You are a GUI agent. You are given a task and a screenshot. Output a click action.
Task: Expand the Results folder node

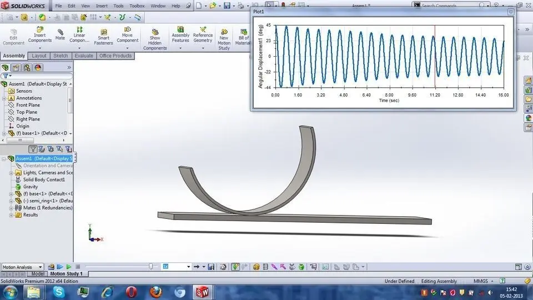pyautogui.click(x=11, y=215)
